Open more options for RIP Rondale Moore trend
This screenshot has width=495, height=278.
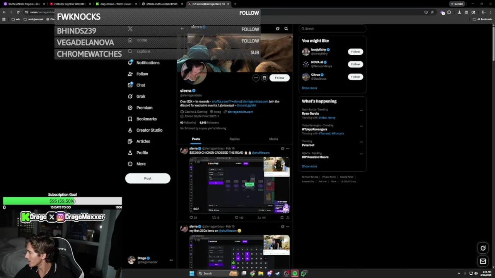click(361, 154)
